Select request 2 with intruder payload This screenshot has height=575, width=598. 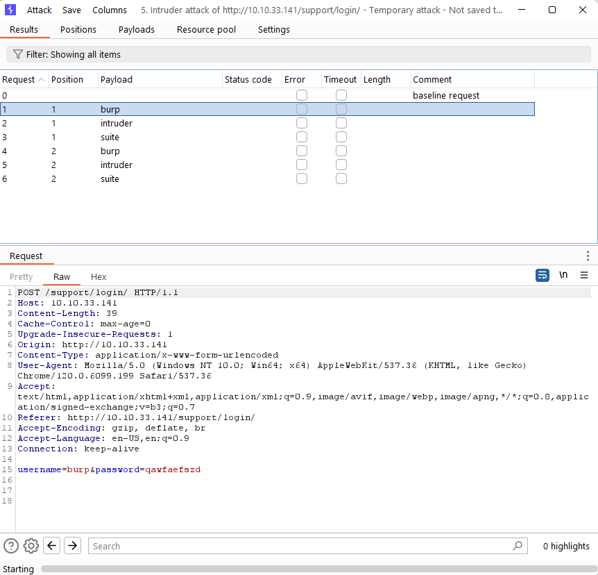pos(267,123)
